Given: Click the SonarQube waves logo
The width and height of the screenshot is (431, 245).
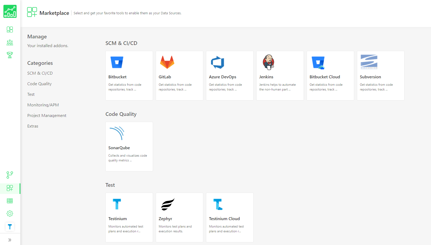Looking at the screenshot, I should 117,133.
